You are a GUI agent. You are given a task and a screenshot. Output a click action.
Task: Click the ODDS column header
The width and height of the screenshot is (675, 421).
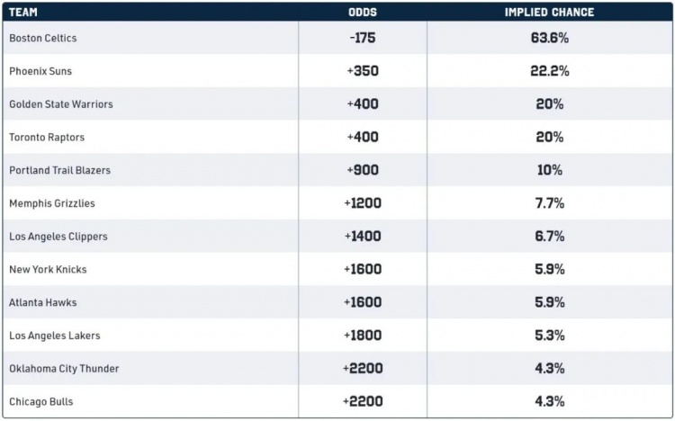tap(363, 12)
